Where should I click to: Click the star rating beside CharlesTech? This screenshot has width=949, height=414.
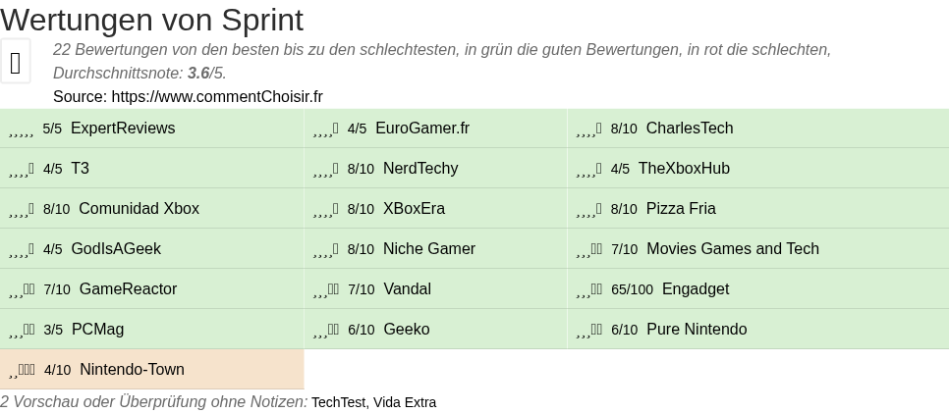coord(589,129)
